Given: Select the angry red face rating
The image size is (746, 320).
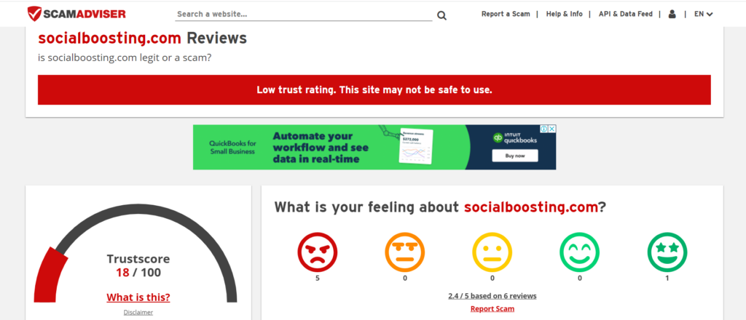Looking at the screenshot, I should (318, 252).
